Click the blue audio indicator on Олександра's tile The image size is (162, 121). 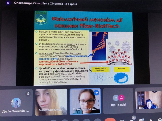tap(96, 93)
